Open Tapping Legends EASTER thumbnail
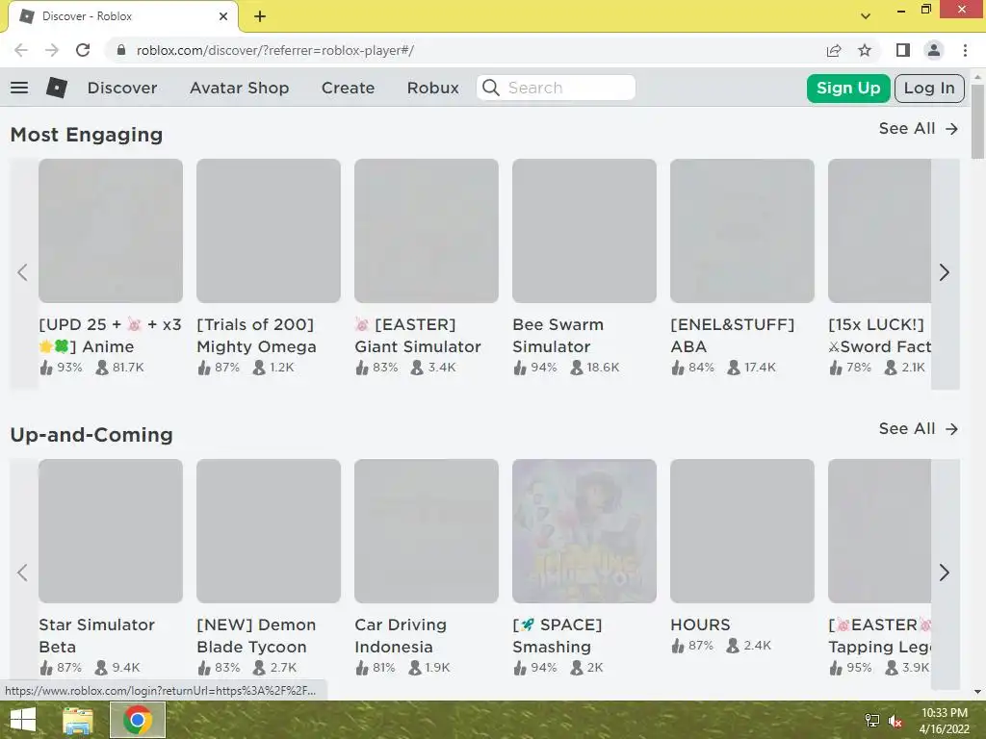The height and width of the screenshot is (739, 986). [x=879, y=531]
